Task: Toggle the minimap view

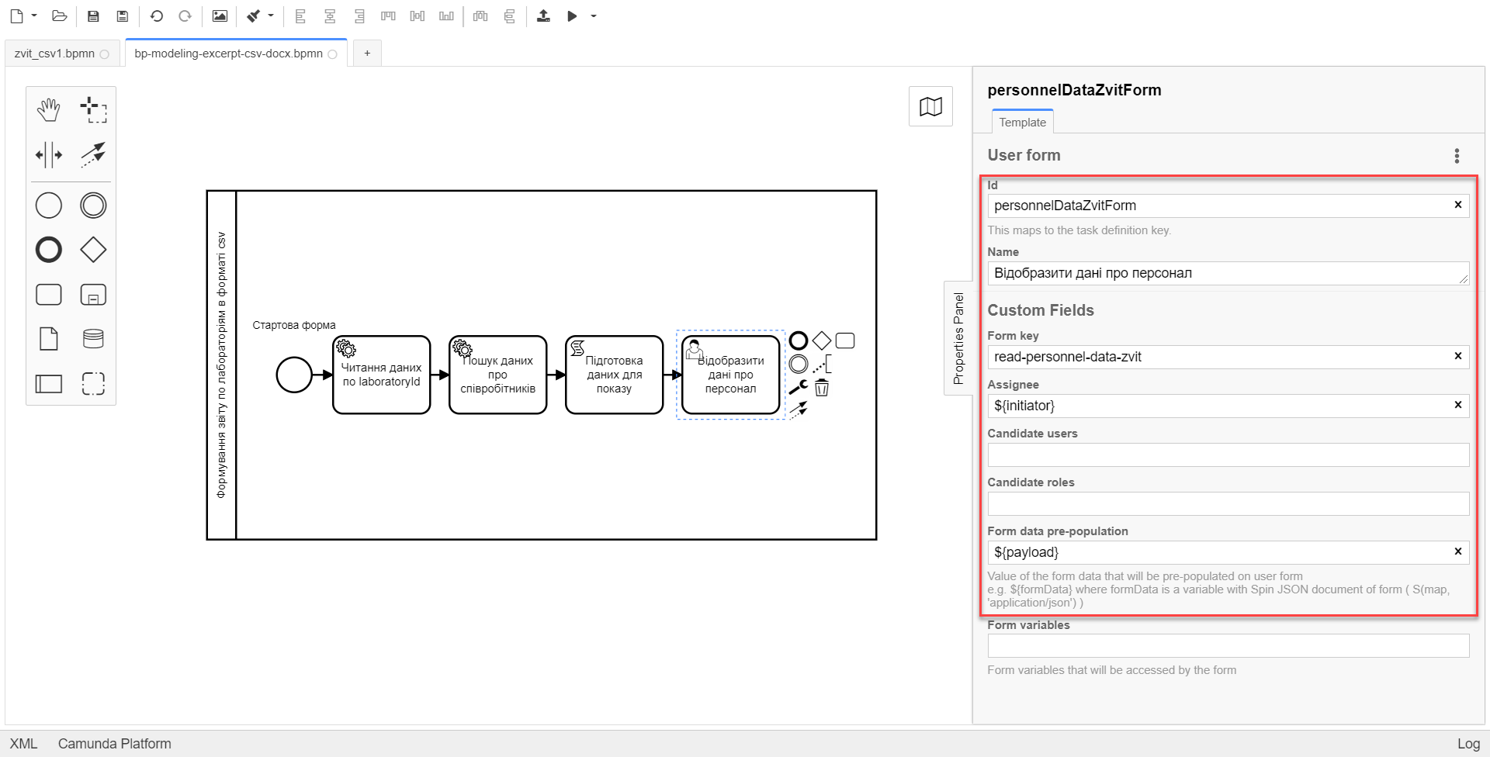Action: (x=930, y=107)
